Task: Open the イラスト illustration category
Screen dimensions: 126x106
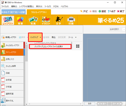Action: point(46,20)
